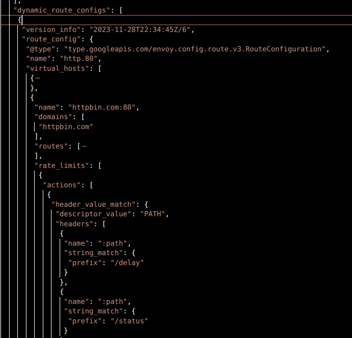352x338 pixels.
Task: Expand the folded virtual_hosts object ellipsis
Action: (38, 78)
